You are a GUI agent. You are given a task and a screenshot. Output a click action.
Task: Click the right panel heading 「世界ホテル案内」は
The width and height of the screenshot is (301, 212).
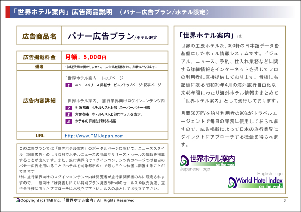(210, 35)
